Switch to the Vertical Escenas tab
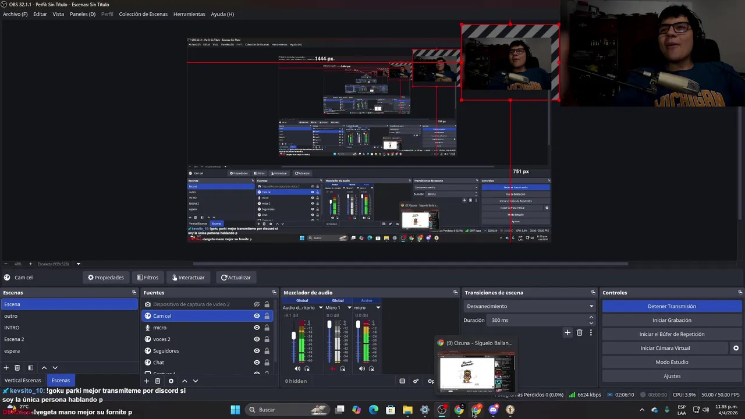This screenshot has height=419, width=745. pos(23,381)
